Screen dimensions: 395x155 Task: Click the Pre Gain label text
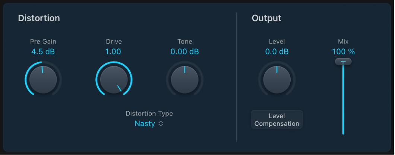click(43, 42)
